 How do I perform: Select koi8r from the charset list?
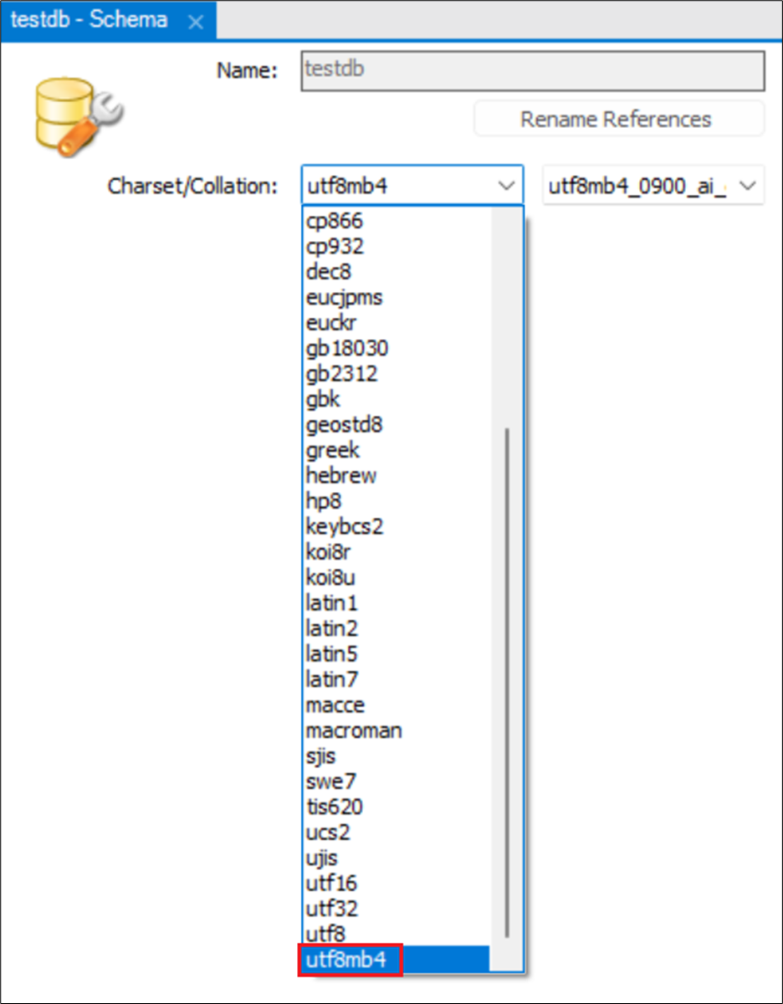pyautogui.click(x=395, y=552)
